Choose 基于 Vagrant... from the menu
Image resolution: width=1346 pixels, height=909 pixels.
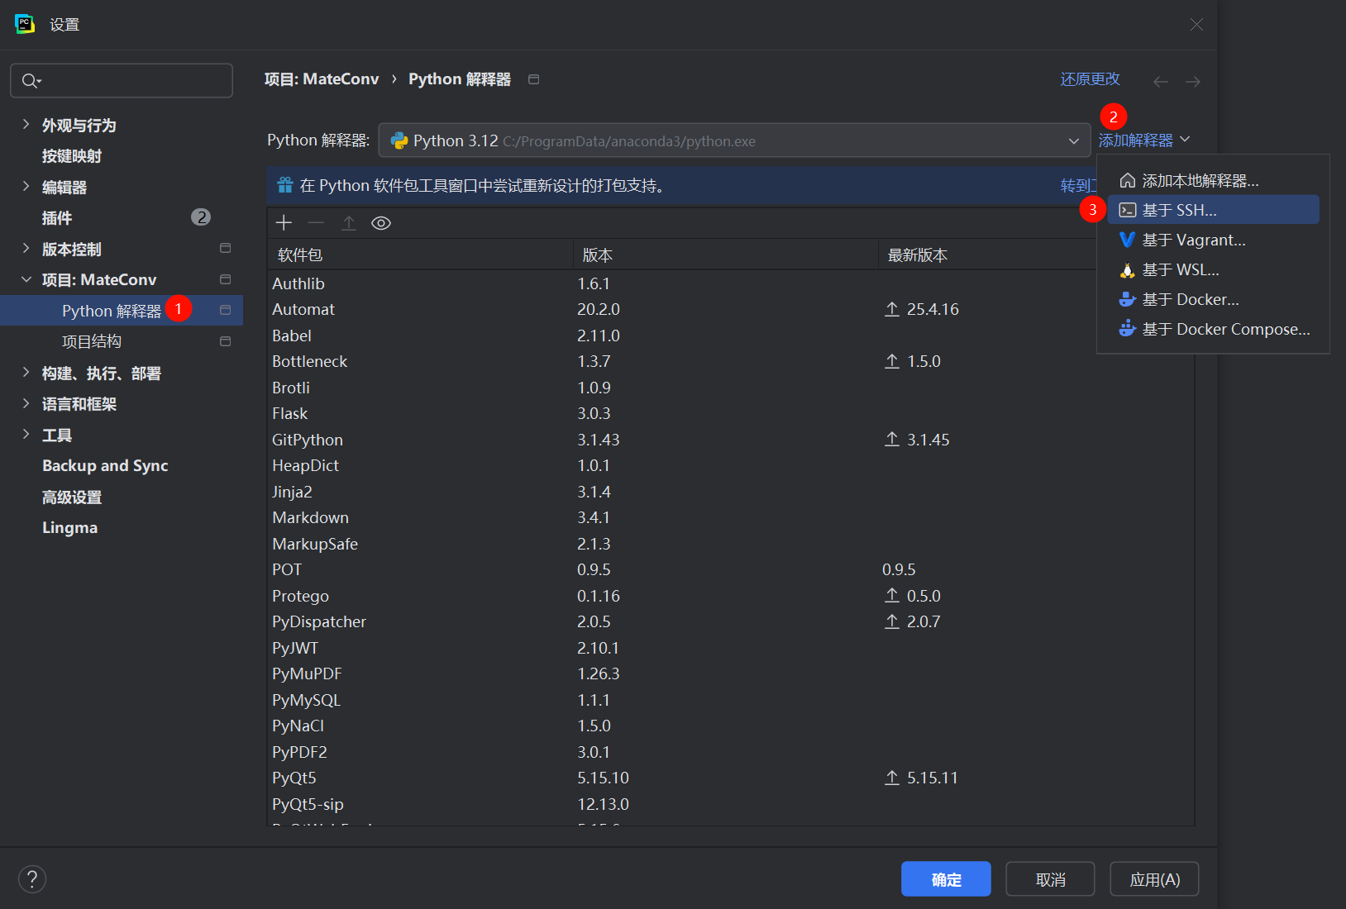pos(1213,240)
